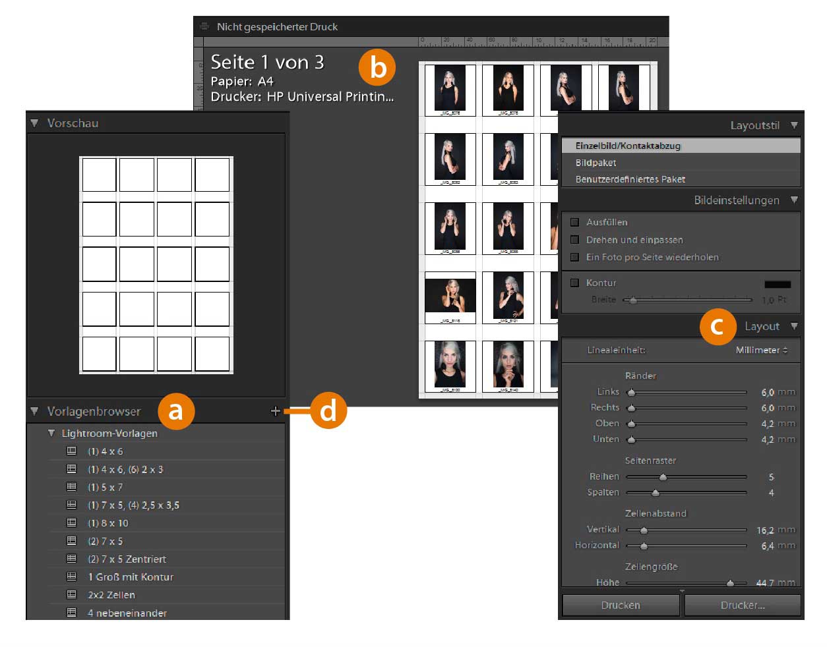Enable the Kontur checkbox
827x647 pixels.
click(574, 283)
